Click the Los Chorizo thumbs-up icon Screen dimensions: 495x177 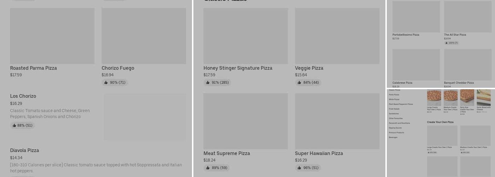[x=14, y=125]
